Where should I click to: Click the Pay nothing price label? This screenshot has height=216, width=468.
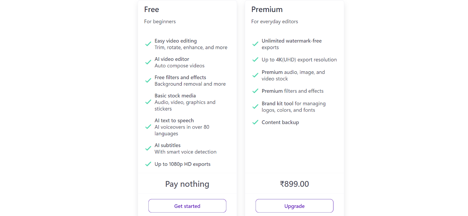187,184
